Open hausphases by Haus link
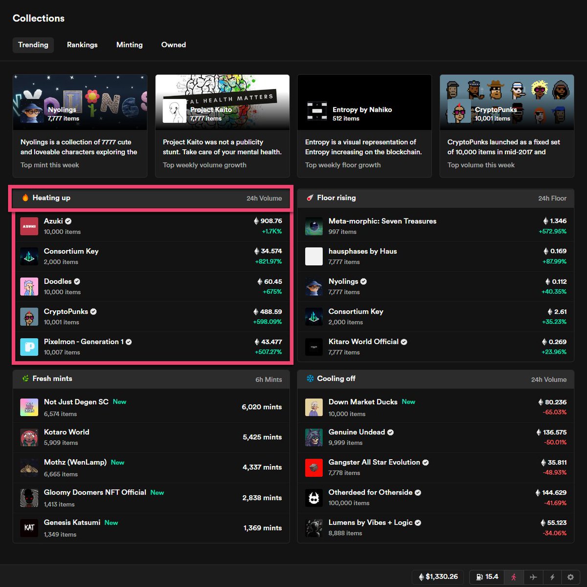Image resolution: width=587 pixels, height=587 pixels. [x=362, y=251]
